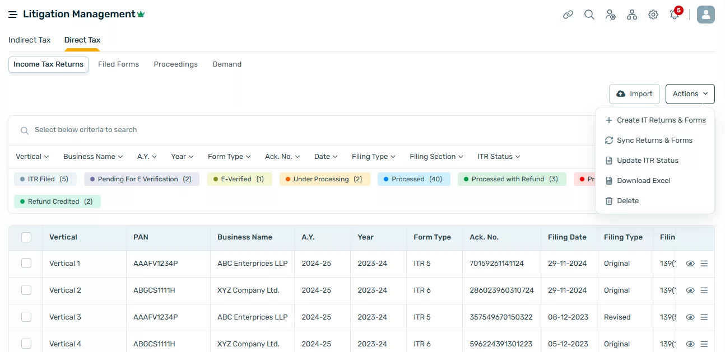Open the organization hierarchy icon
The height and width of the screenshot is (352, 725).
coord(632,15)
